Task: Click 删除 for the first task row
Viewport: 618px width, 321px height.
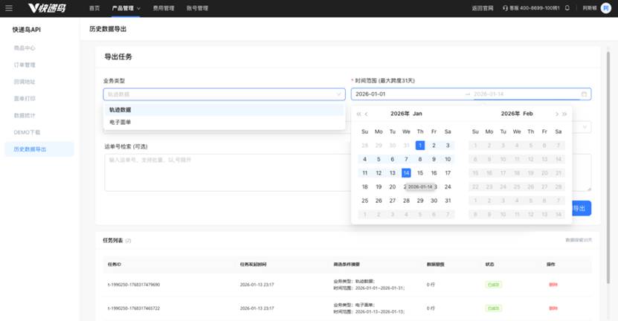Action: point(553,285)
